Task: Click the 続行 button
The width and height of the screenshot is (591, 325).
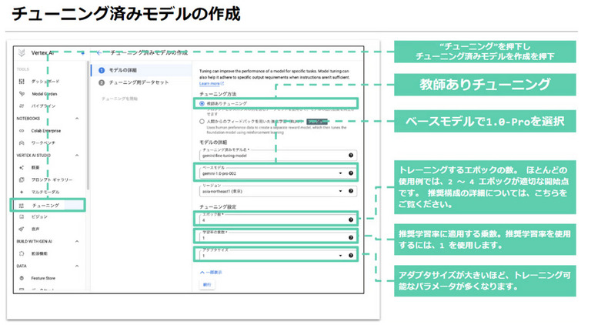Action: point(207,285)
